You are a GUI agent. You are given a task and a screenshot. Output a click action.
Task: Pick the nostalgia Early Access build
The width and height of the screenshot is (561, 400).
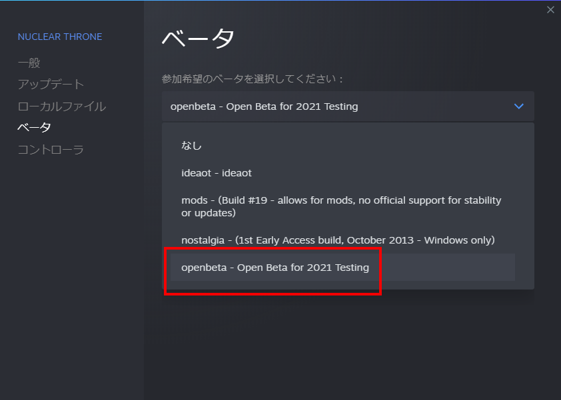[338, 240]
